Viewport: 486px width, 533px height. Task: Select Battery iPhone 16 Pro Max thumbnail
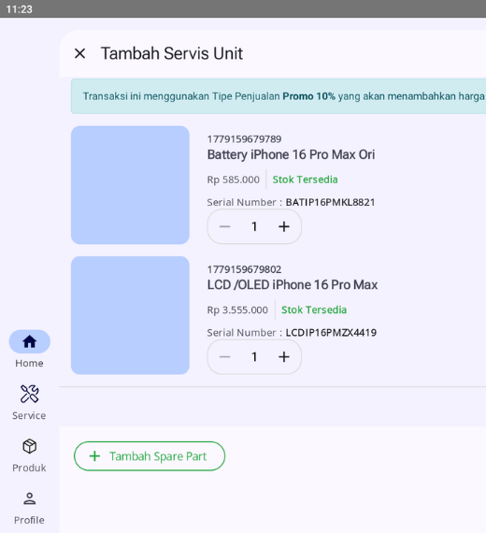[x=130, y=185]
